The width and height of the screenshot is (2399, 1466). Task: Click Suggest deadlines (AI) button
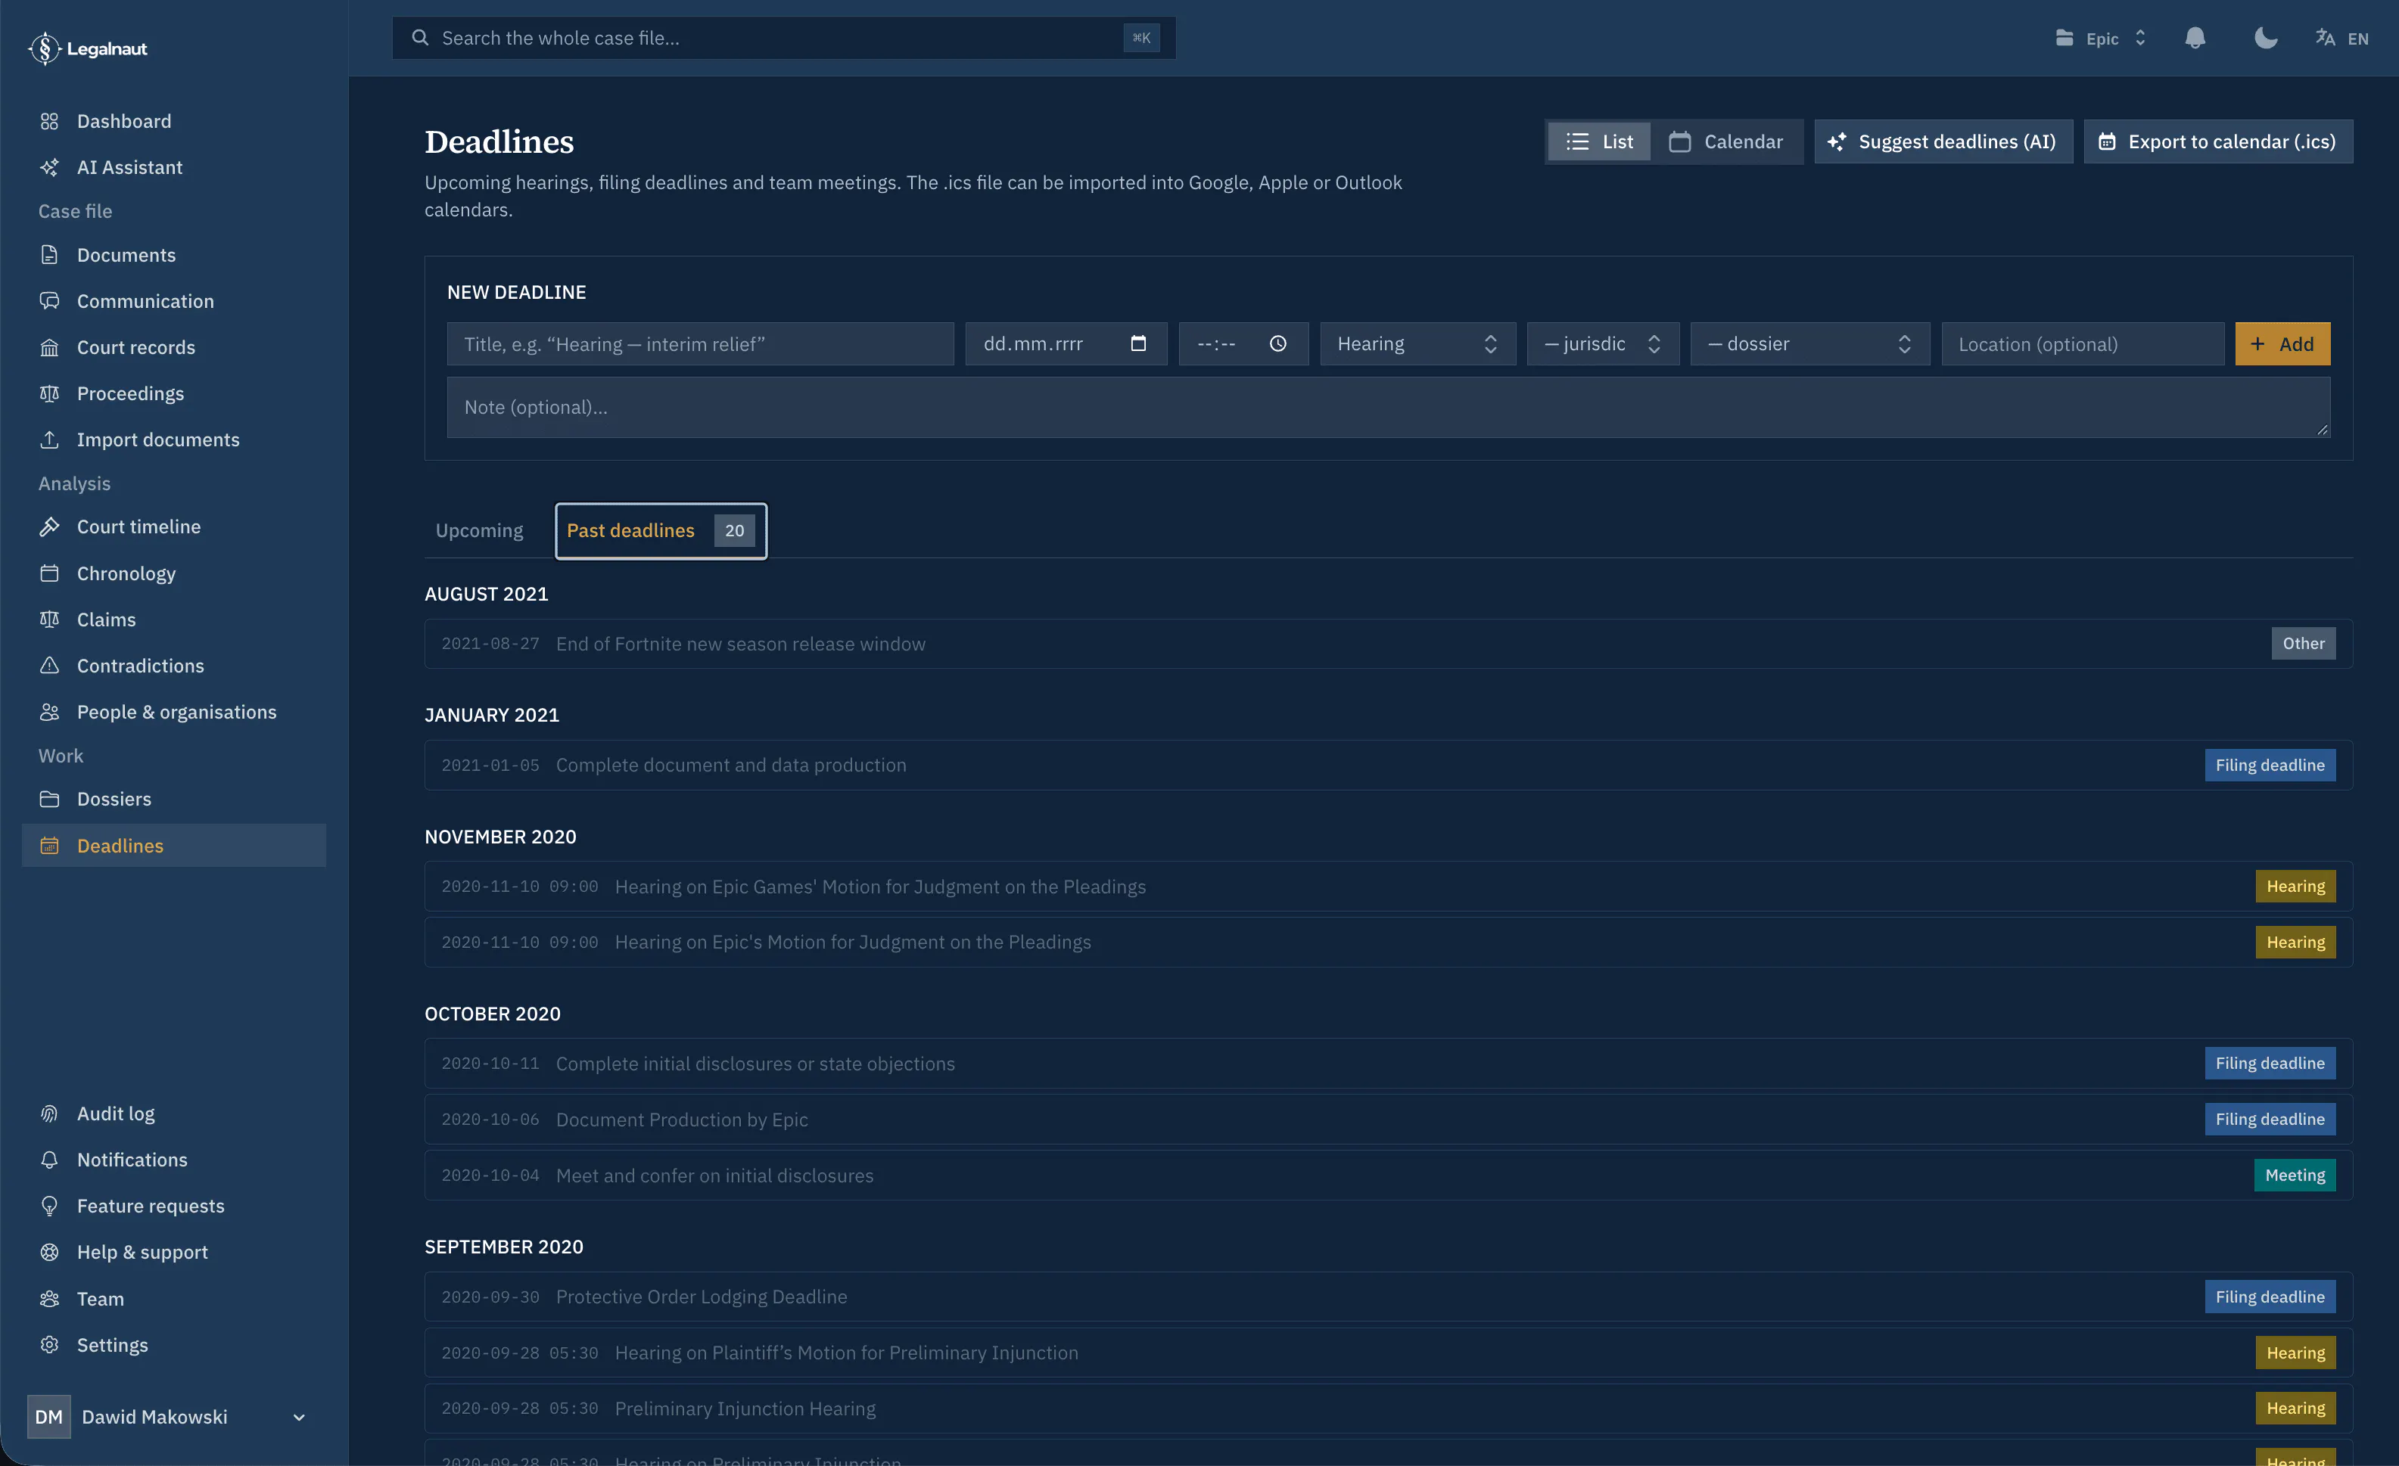(1943, 141)
